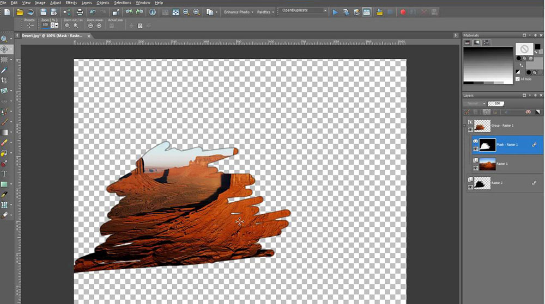
Task: Select the Zoom tool in Tools toolbar
Action: (x=4, y=39)
